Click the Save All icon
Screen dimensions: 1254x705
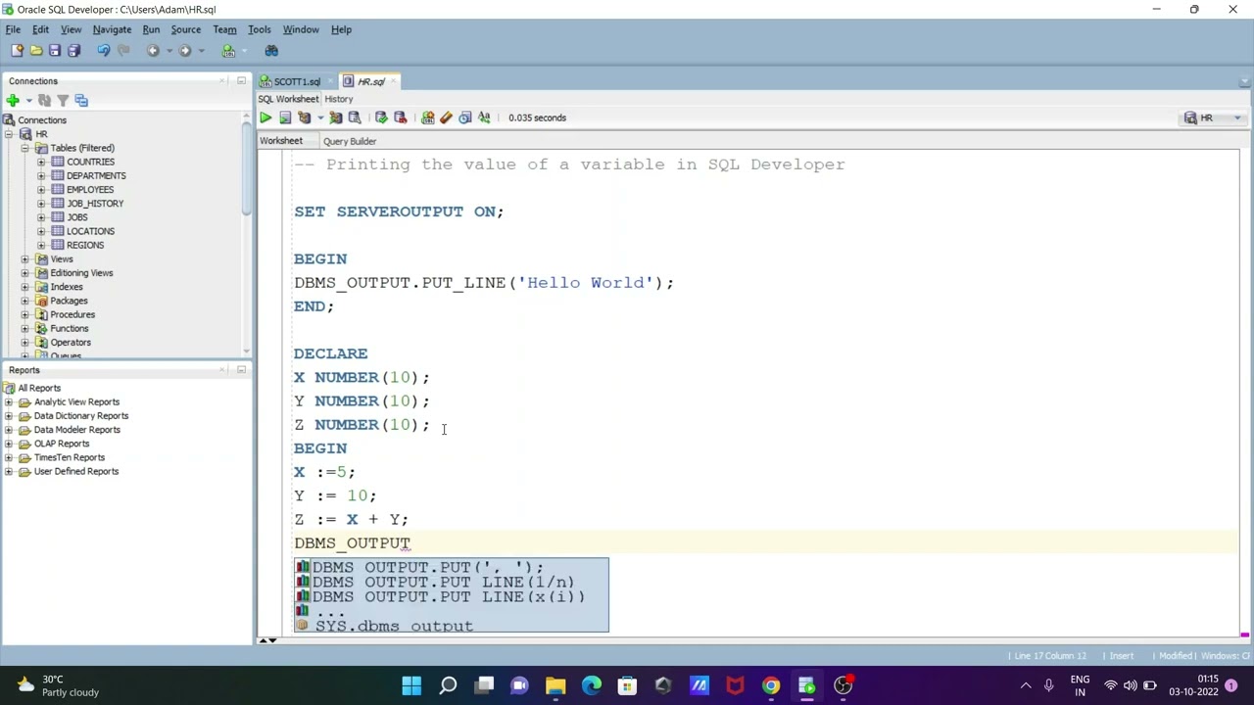(x=73, y=51)
